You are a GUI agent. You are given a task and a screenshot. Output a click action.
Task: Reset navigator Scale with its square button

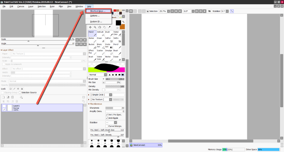click(x=85, y=40)
